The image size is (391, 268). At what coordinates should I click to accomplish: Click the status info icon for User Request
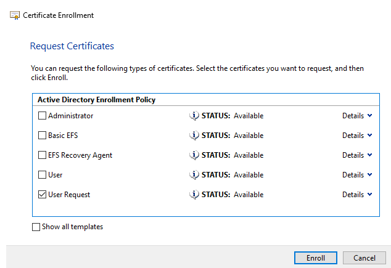[x=194, y=195]
